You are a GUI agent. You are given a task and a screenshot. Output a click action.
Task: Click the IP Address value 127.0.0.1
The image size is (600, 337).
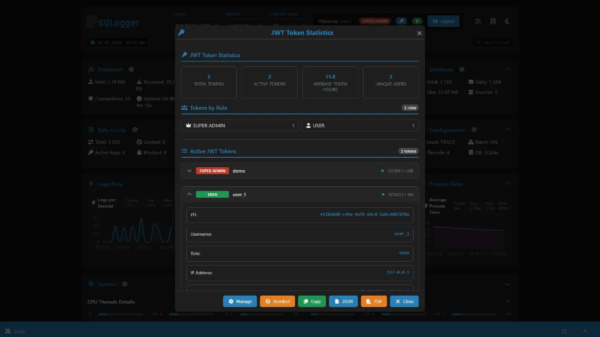tap(398, 273)
